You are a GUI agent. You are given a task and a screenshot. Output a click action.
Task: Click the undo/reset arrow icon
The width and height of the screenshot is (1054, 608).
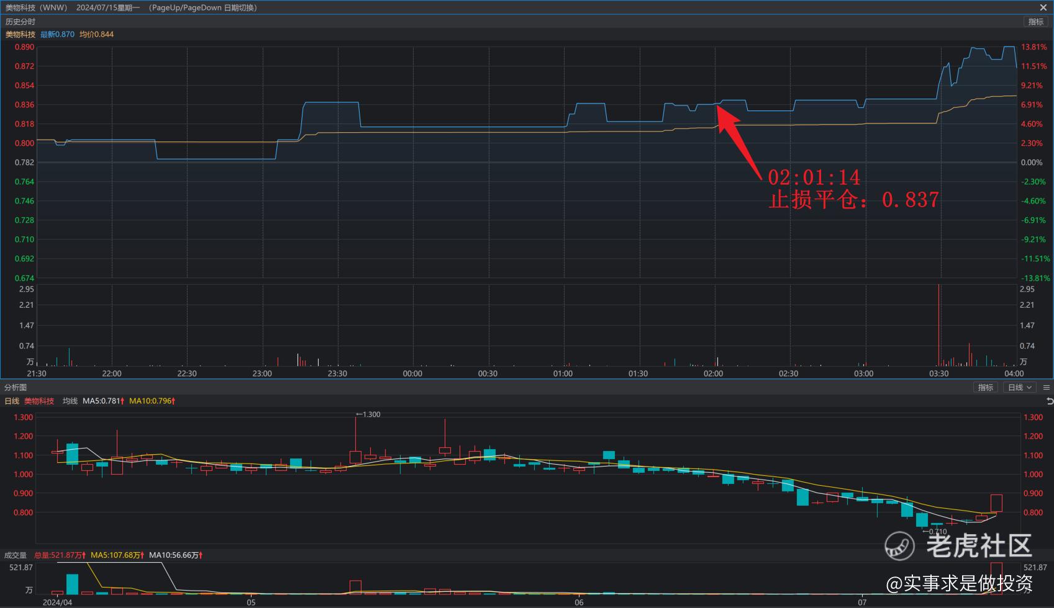point(1050,401)
